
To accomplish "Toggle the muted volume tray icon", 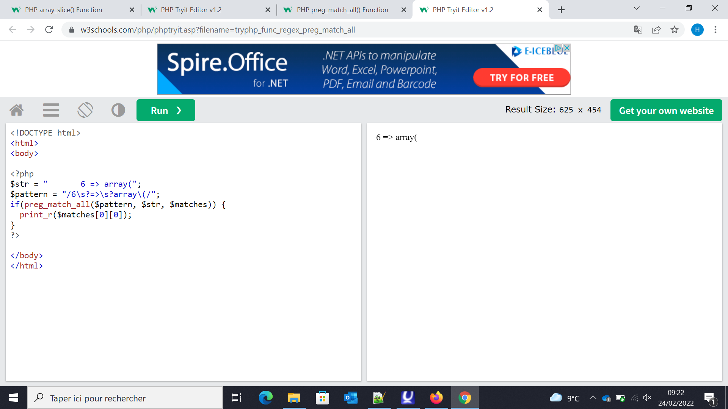I will [x=647, y=398].
